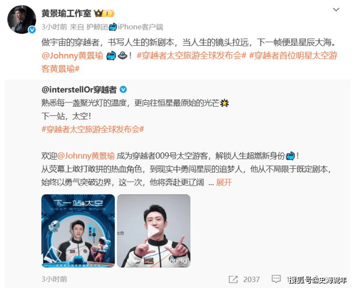Click the whale emoji beside 护鲸团
The image size is (355, 288).
pos(113,27)
